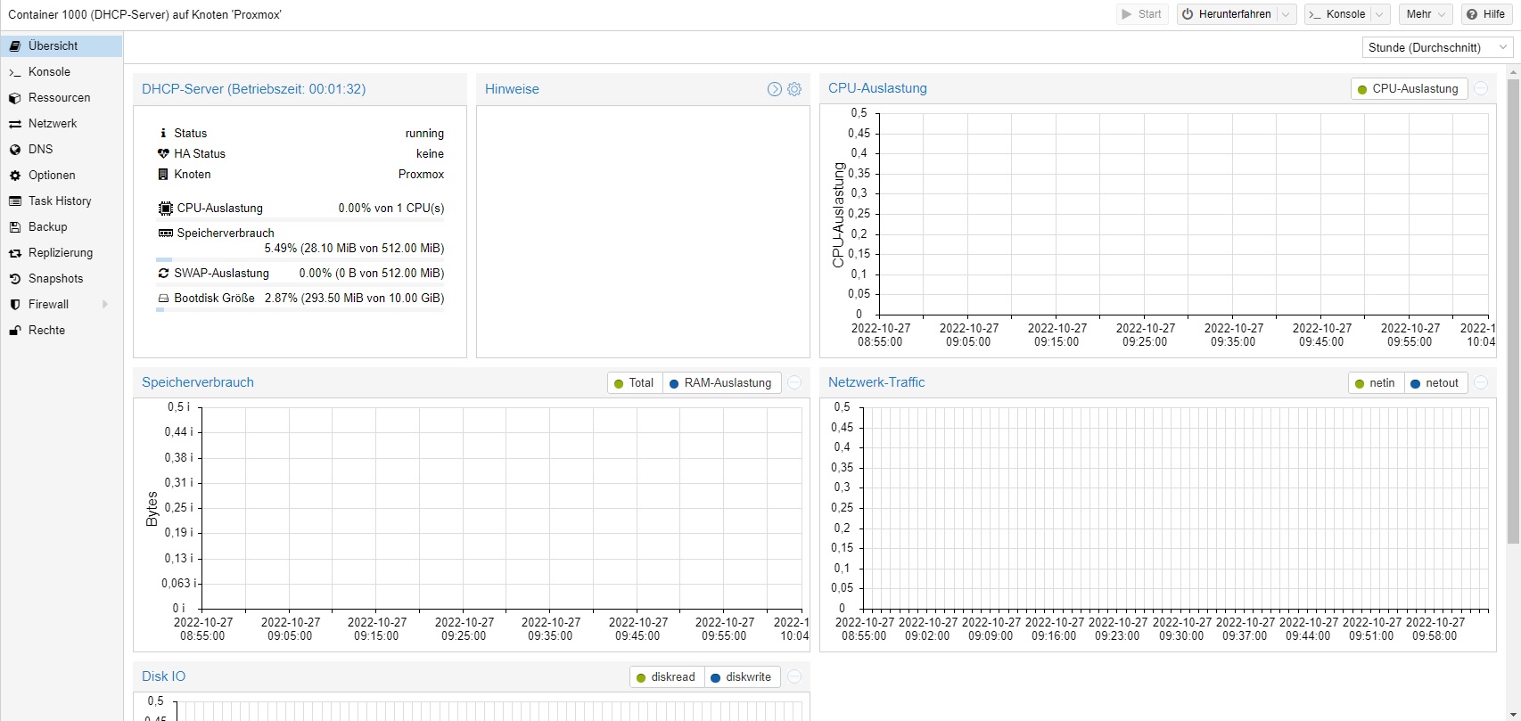Click the 'keine' HA status value
The width and height of the screenshot is (1521, 721).
(x=430, y=153)
